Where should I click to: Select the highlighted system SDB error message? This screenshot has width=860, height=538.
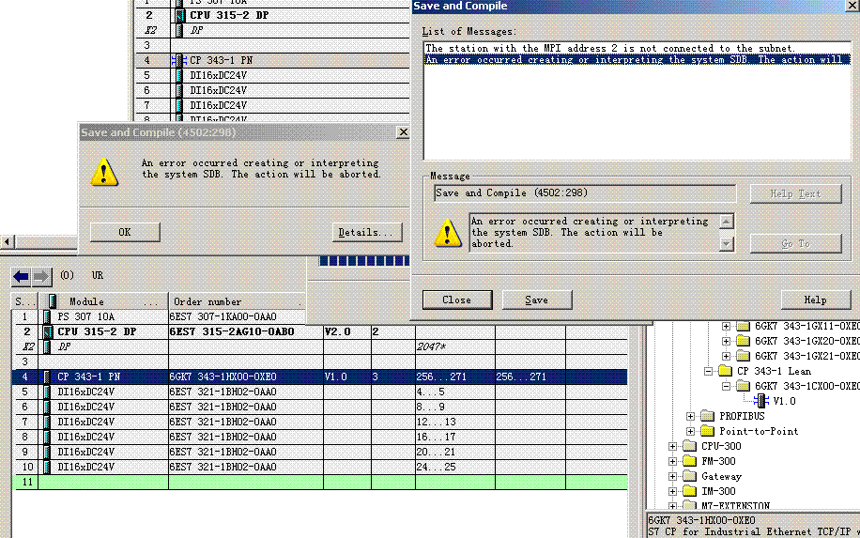click(x=637, y=59)
